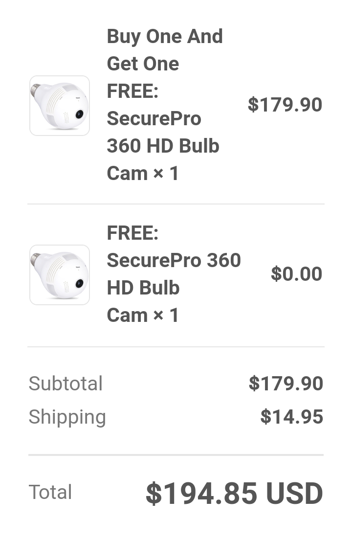Click the Subtotal label
The height and width of the screenshot is (543, 352).
coord(66,384)
